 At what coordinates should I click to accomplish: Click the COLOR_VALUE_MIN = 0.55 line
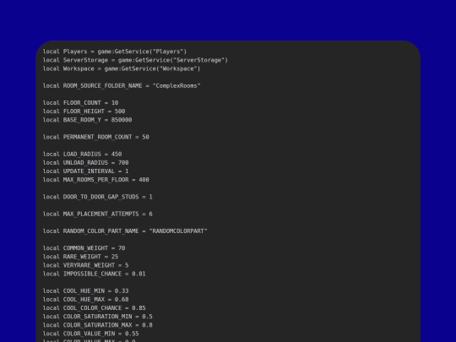click(90, 334)
